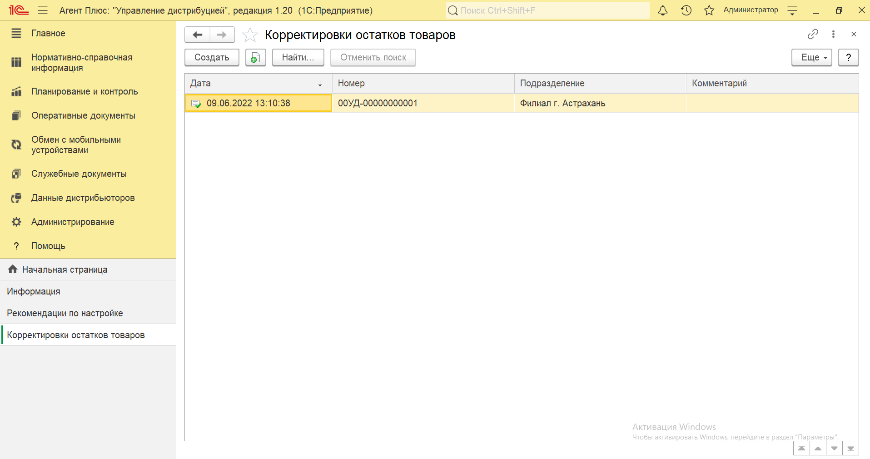Open the Администрирование section
The image size is (870, 459).
click(x=73, y=222)
